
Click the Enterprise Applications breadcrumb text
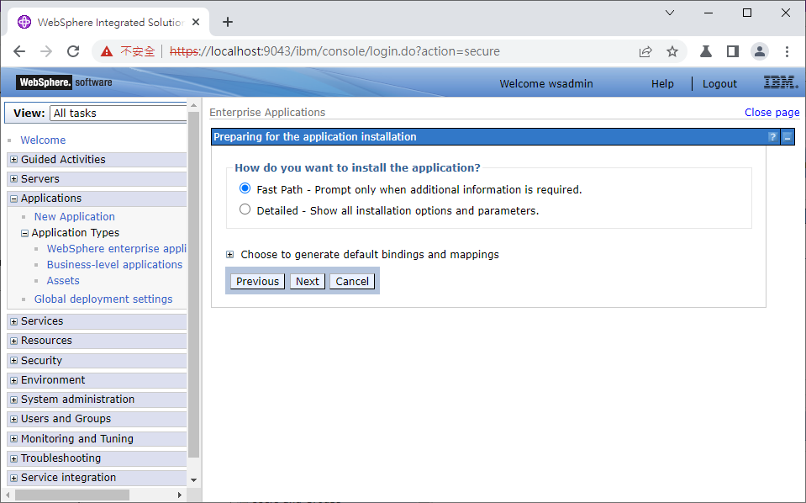coord(267,112)
